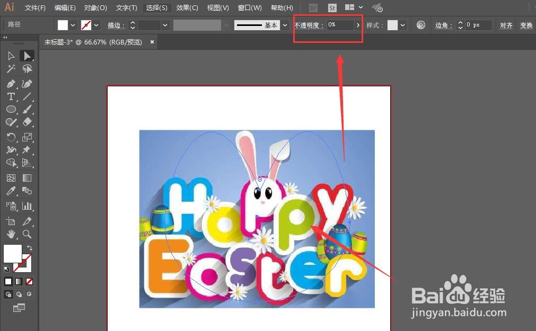
Task: Open the 编辑(E) menu
Action: point(65,7)
